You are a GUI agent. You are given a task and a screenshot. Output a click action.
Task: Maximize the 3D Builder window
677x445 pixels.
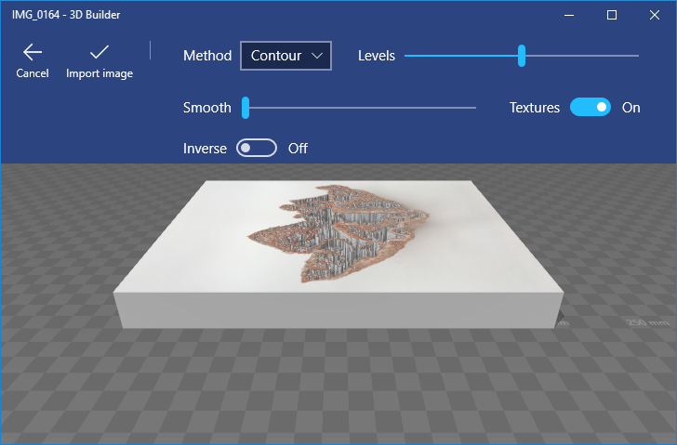pyautogui.click(x=612, y=15)
